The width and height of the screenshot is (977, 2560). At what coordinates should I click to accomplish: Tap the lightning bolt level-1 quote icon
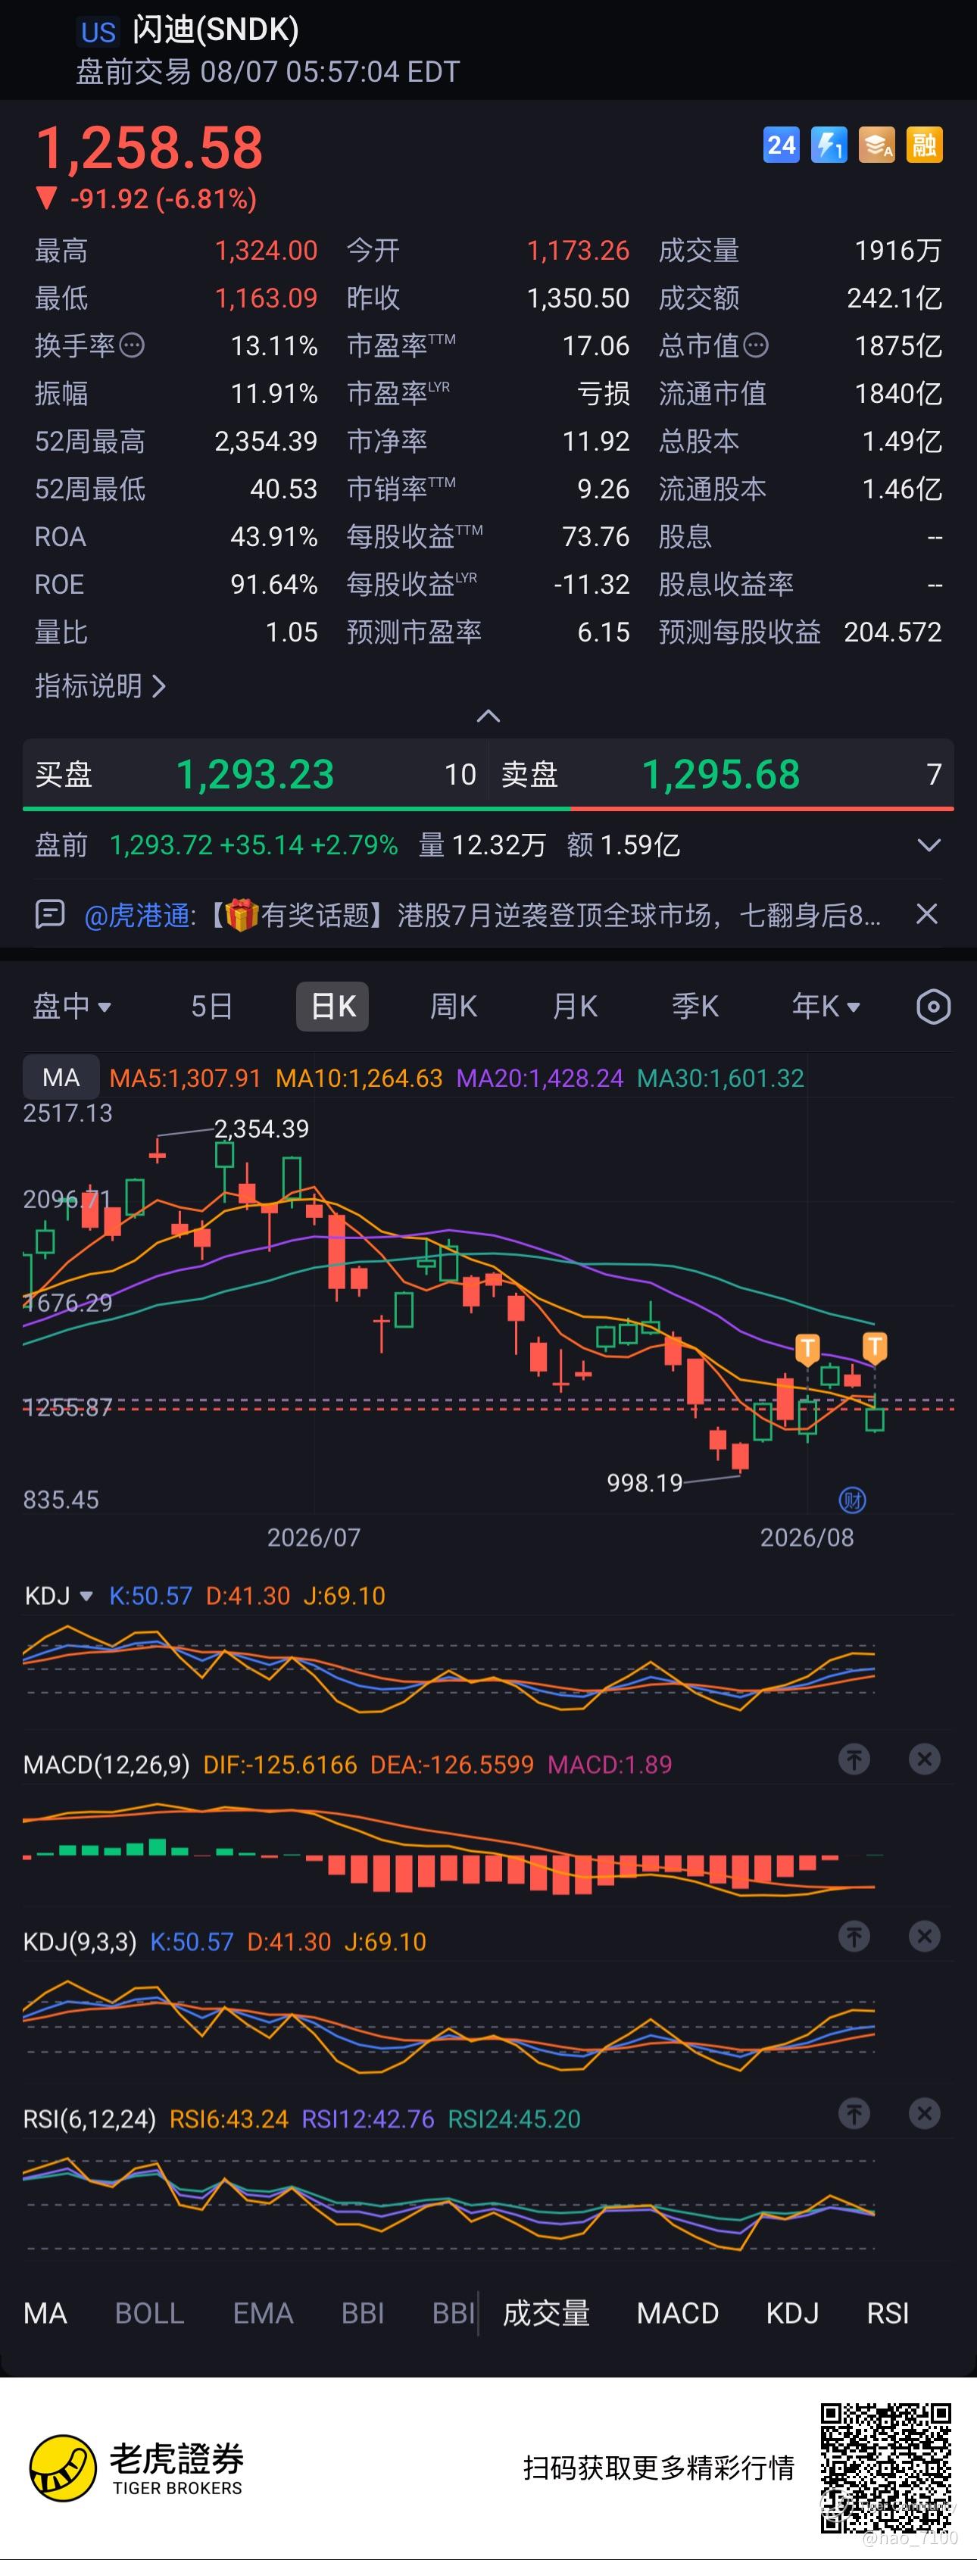pos(829,145)
